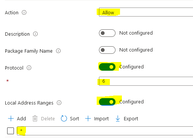Check the asterisk address row checkbox
193x138 pixels.
11,131
